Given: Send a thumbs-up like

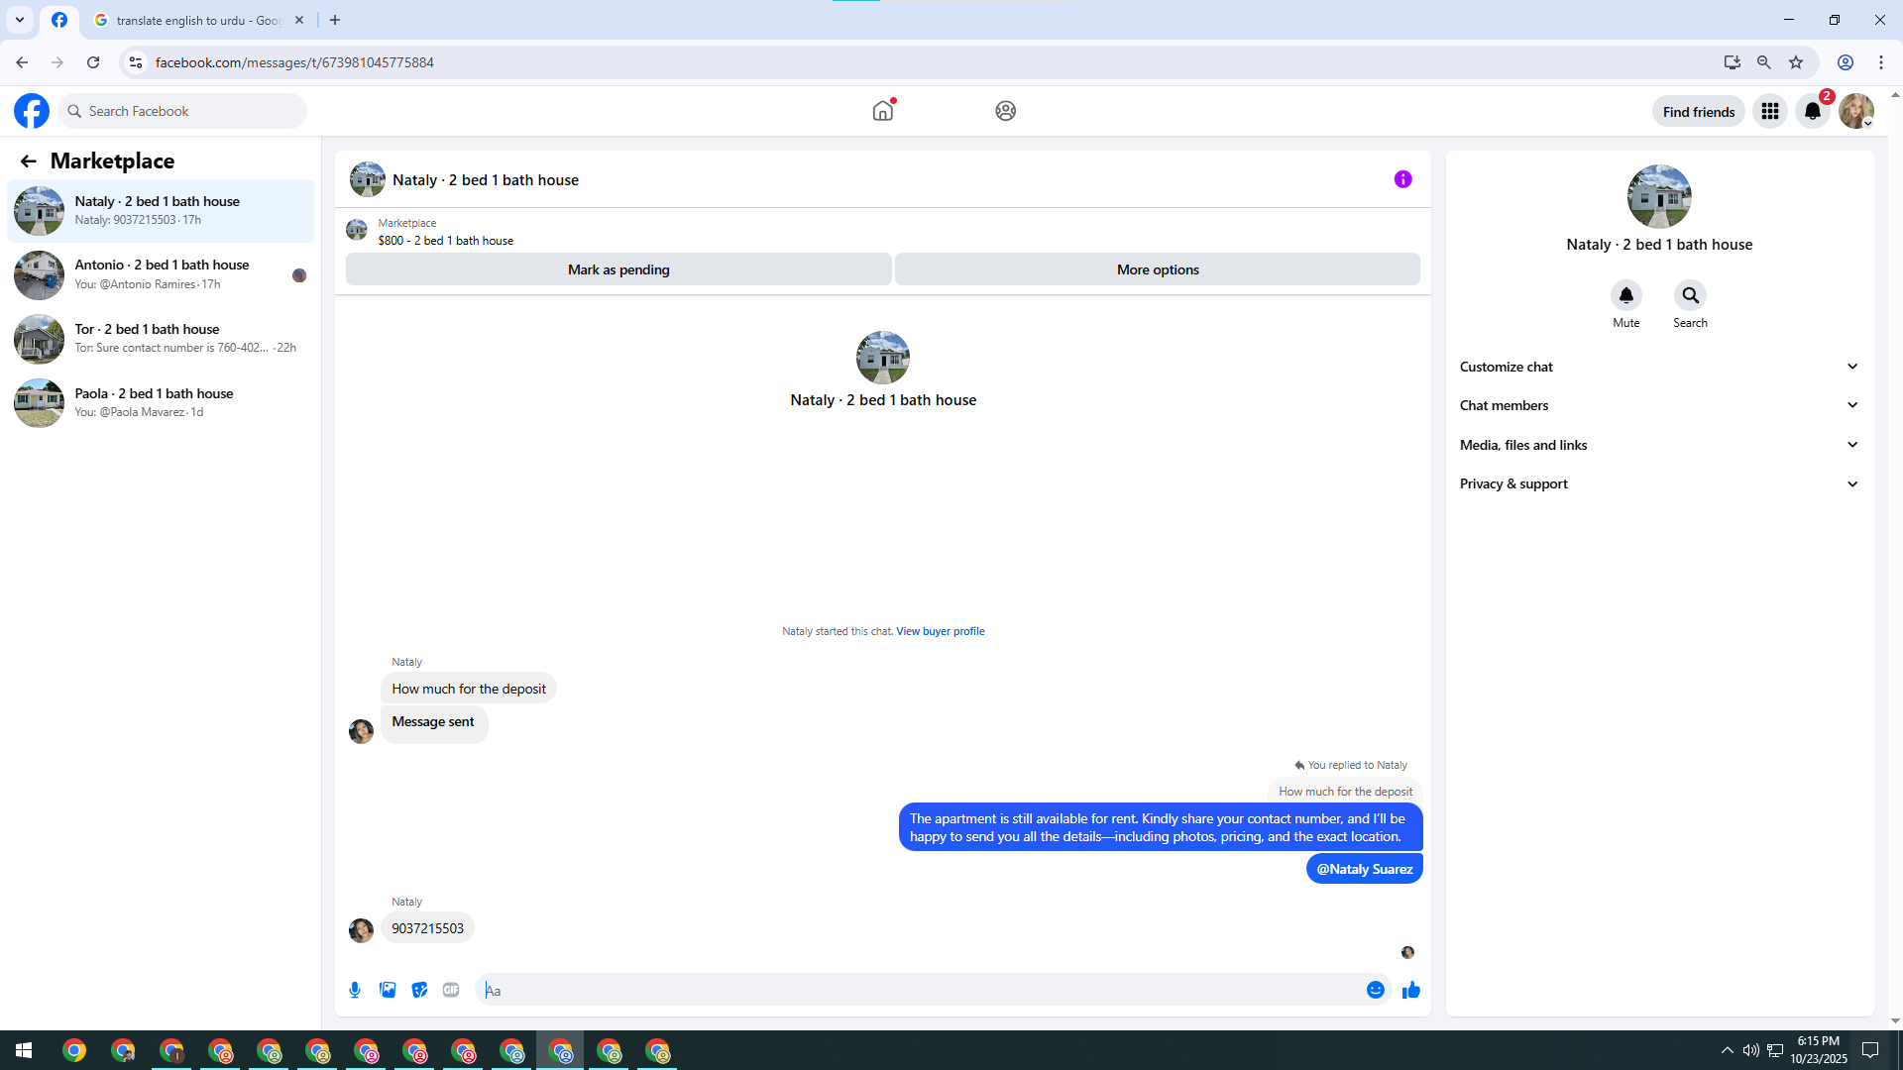Looking at the screenshot, I should click(1411, 990).
